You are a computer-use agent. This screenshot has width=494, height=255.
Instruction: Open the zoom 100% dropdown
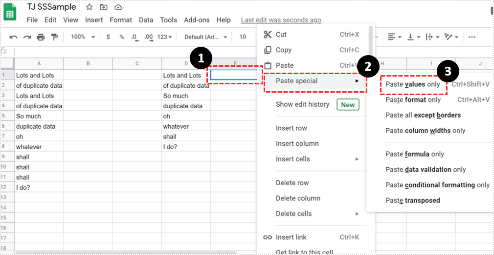coord(81,37)
